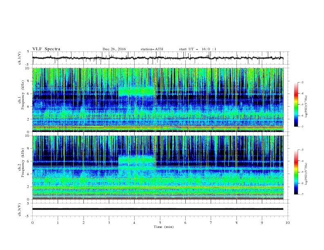
Task: Click the "-5" tick on ch.1 color bar
Action: (x=301, y=105)
